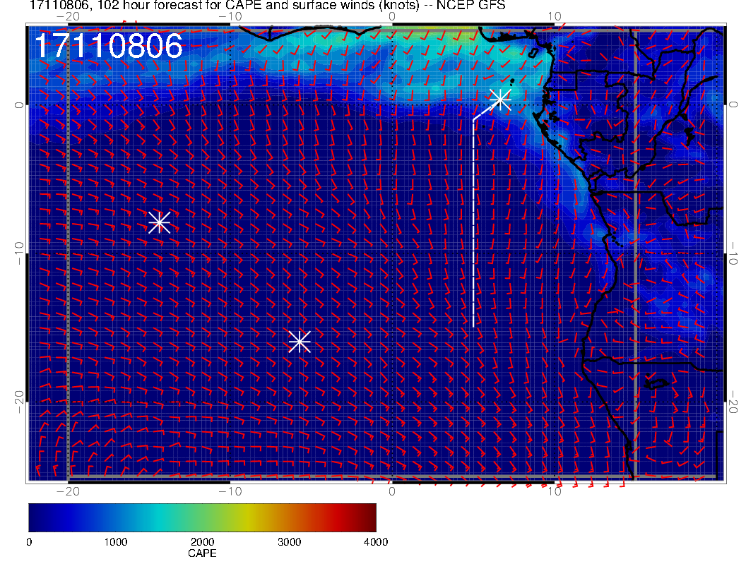Click the '0' label on the left latitude axis
The height and width of the screenshot is (576, 746).
click(18, 105)
